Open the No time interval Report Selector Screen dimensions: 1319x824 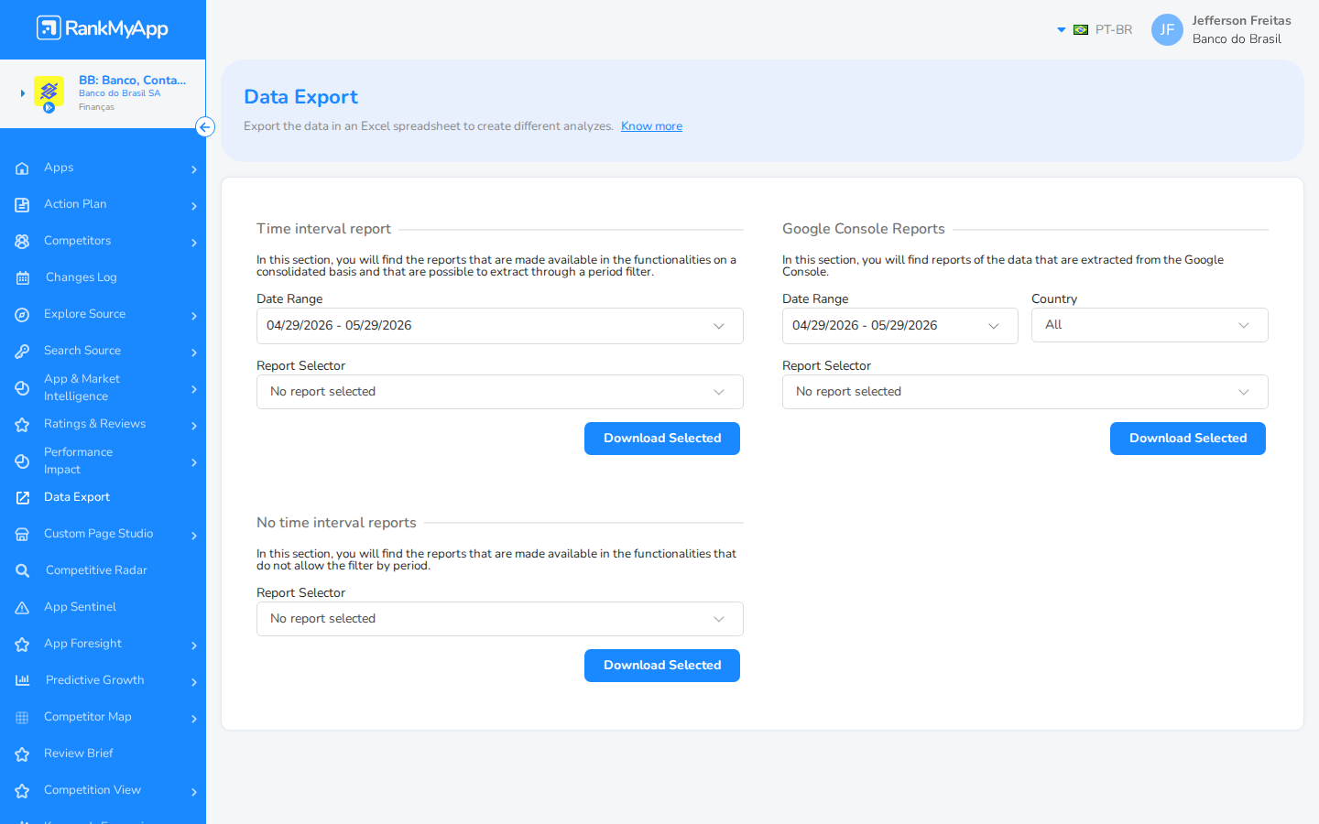click(500, 619)
